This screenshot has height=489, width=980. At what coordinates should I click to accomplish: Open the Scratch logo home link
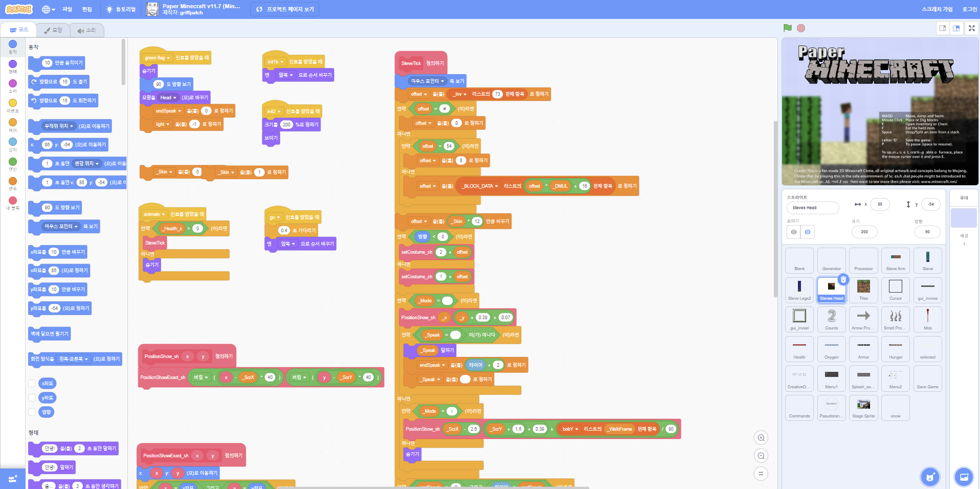(x=19, y=9)
